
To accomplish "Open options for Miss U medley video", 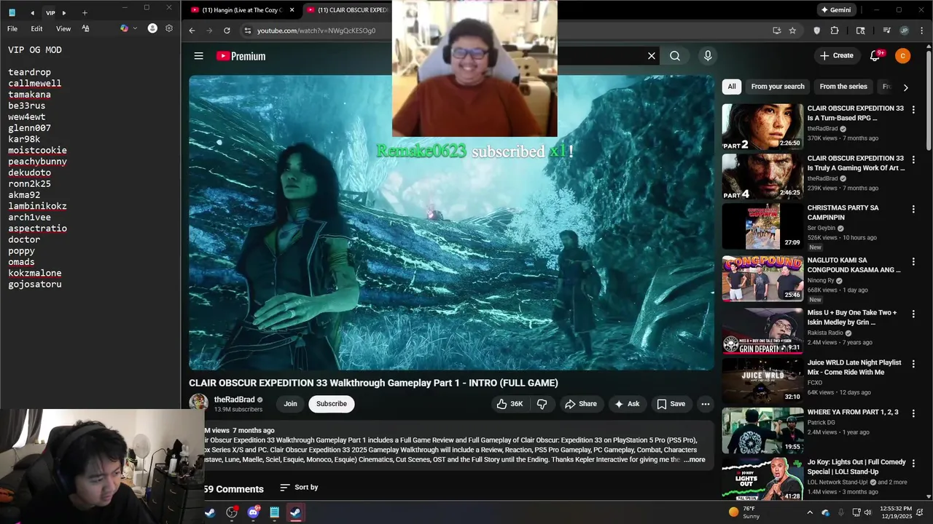I will (x=913, y=314).
